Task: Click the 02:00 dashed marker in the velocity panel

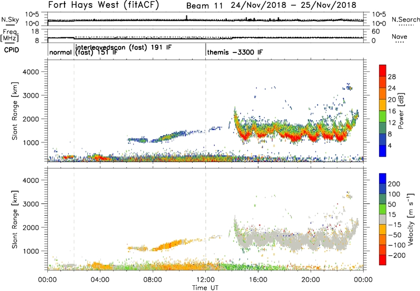Action: pyautogui.click(x=74, y=219)
